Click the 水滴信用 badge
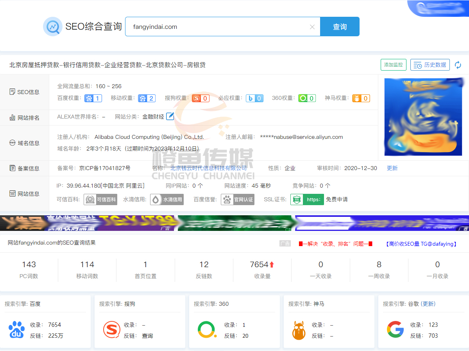Screen dimensions: 469x351 [x=167, y=199]
